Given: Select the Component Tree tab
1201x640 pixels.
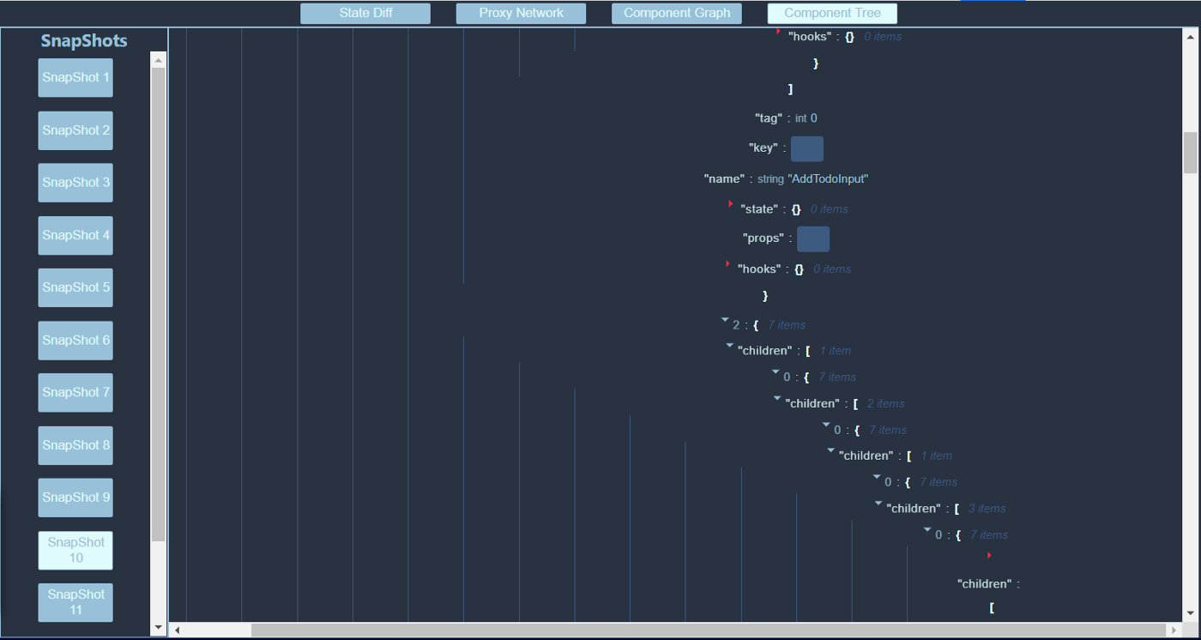Looking at the screenshot, I should pos(832,14).
